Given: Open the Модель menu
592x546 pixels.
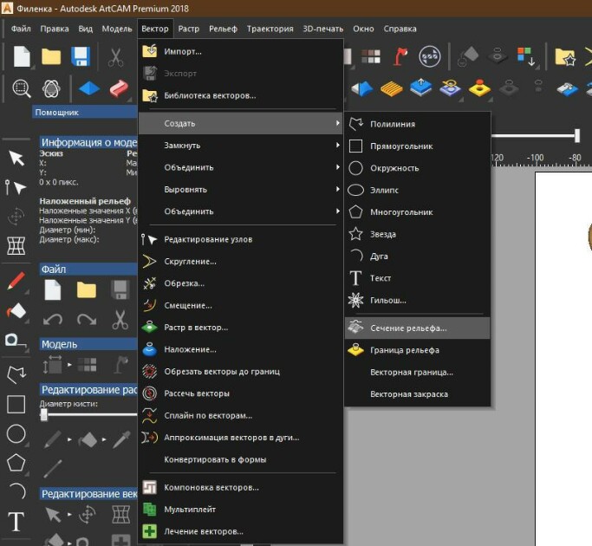Looking at the screenshot, I should click(117, 29).
